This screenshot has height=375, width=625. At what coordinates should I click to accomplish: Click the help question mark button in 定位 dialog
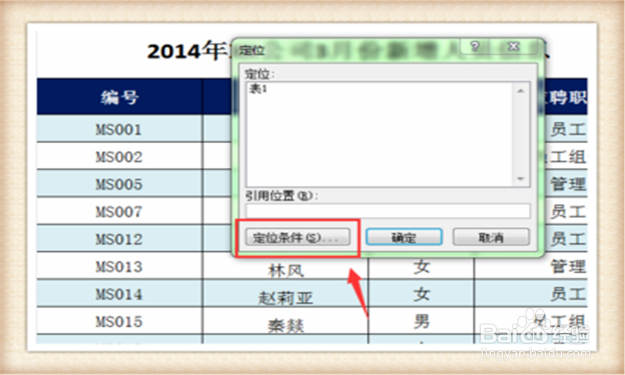click(474, 47)
